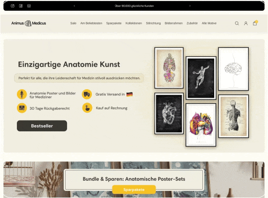This screenshot has width=268, height=198.
Task: Go to Animus Medicus logo homepage
Action: pos(29,23)
